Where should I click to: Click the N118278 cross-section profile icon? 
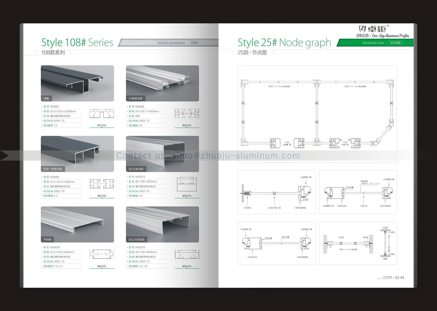click(102, 254)
